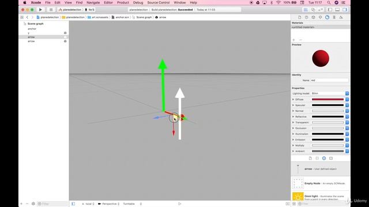Image resolution: width=369 pixels, height=207 pixels.
Task: Open the related items grid menu
Action: pyautogui.click(x=22, y=17)
